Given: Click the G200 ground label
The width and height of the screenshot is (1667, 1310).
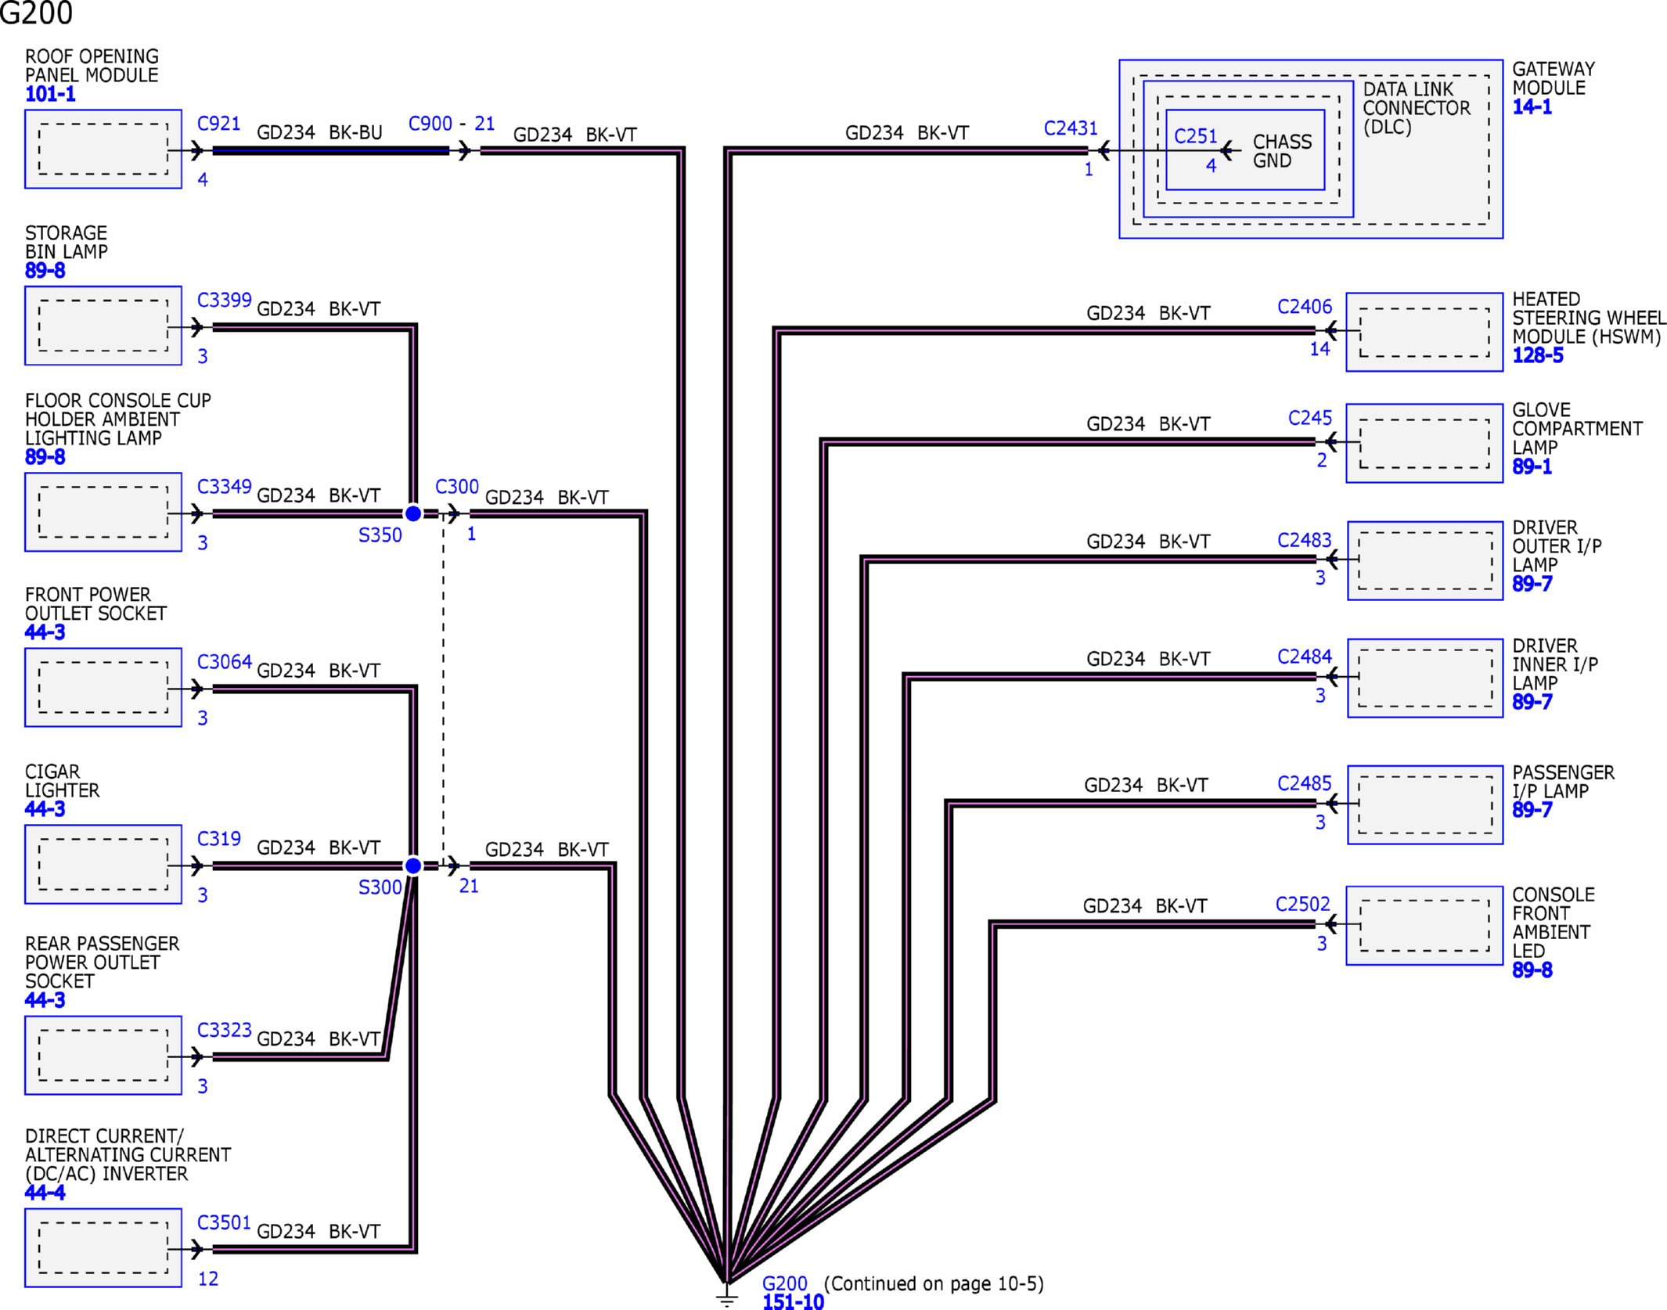Looking at the screenshot, I should 784,1283.
